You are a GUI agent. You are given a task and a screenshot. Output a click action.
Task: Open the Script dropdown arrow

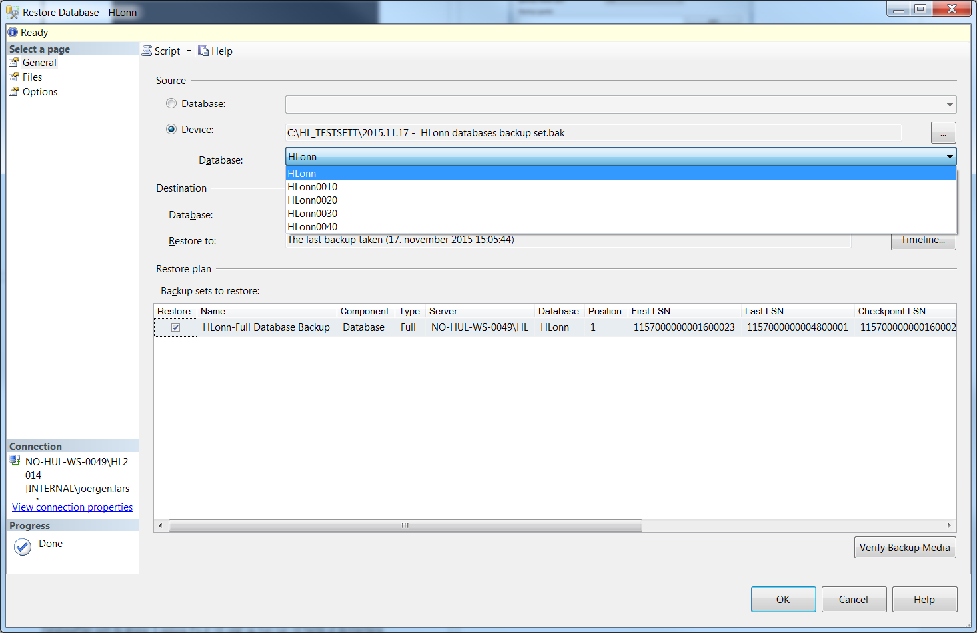(189, 51)
